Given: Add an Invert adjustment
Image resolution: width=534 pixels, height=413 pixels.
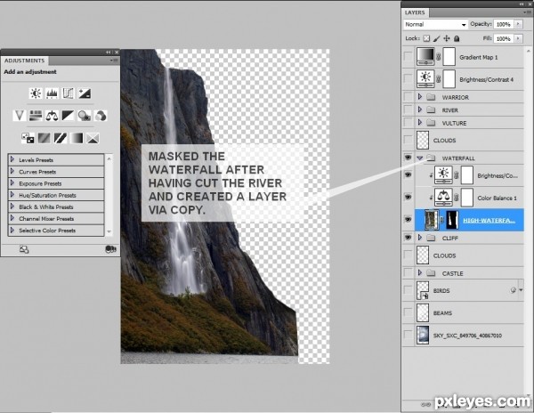Looking at the screenshot, I should coord(28,138).
